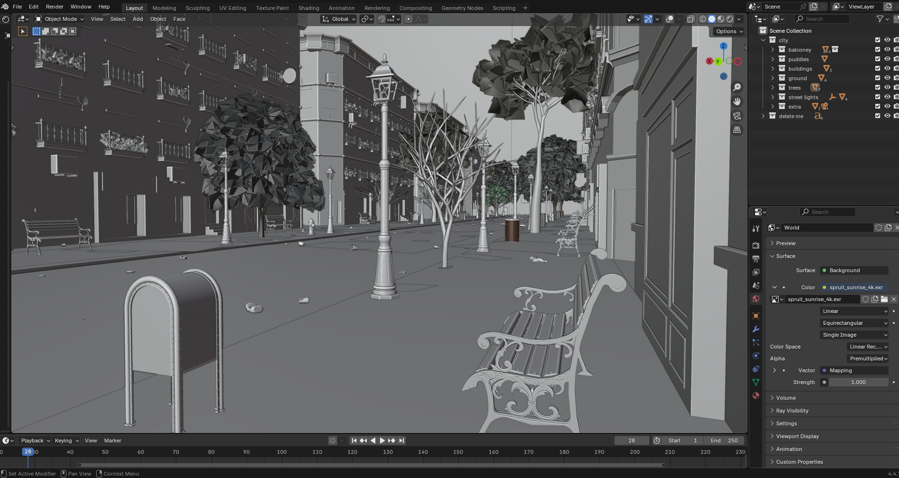Open the Object Constraints properties tab

click(x=756, y=369)
